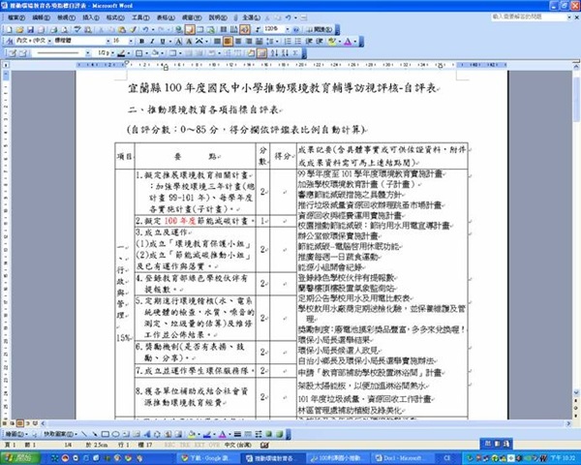Toggle Underline formatting
The width and height of the screenshot is (581, 465).
[163, 41]
